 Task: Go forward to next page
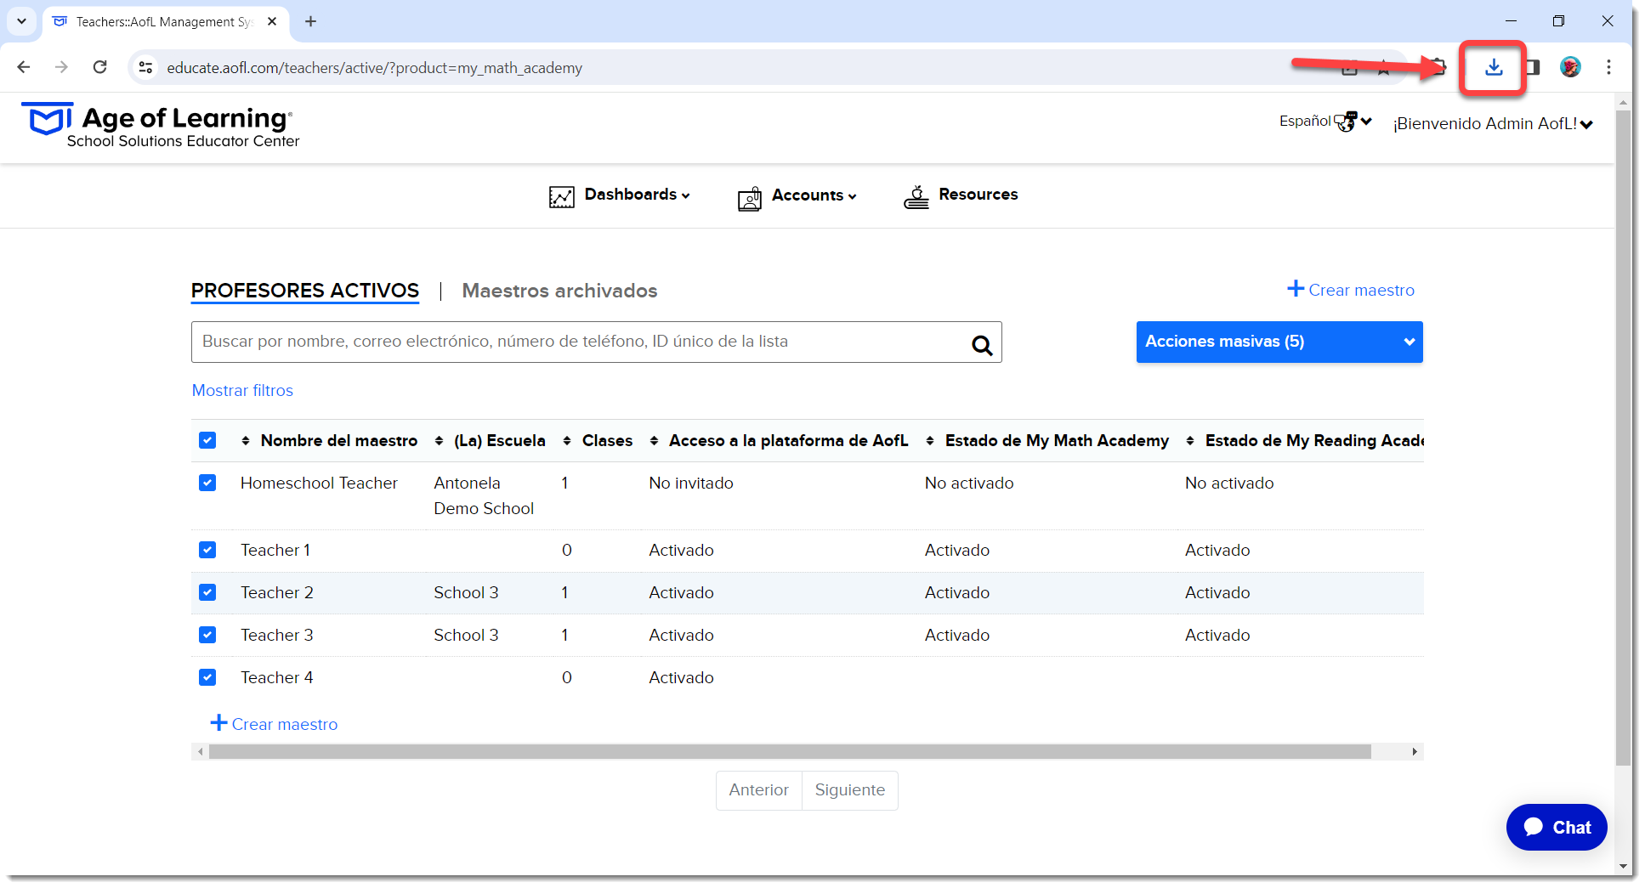pyautogui.click(x=61, y=67)
